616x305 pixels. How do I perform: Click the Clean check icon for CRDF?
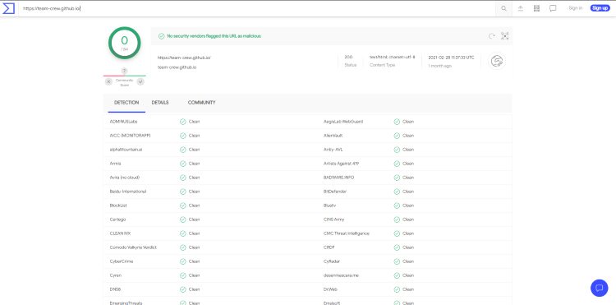(x=397, y=247)
